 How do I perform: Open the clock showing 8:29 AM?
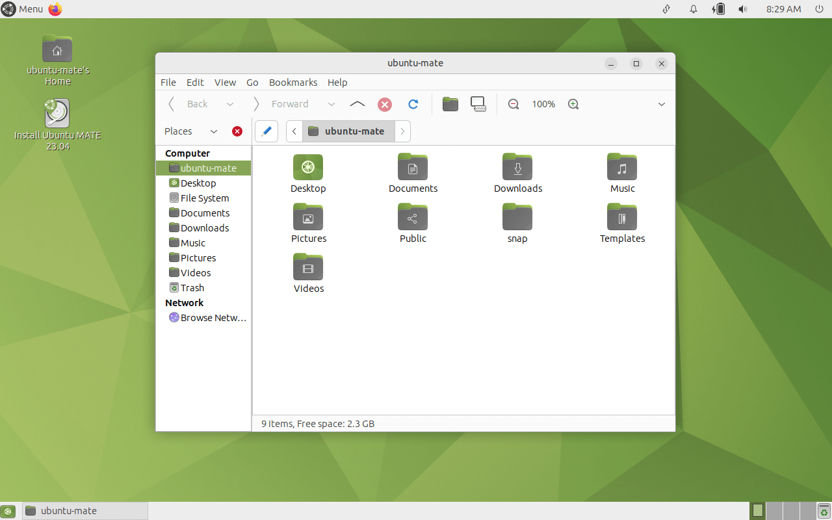point(783,9)
